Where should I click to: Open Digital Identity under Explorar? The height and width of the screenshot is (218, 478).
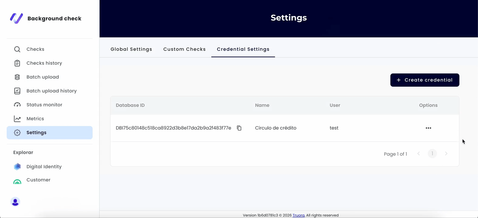tap(44, 167)
